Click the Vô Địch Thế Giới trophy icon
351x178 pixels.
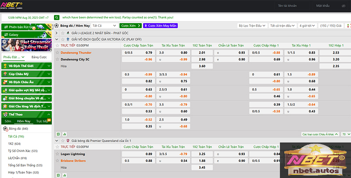[5, 66]
